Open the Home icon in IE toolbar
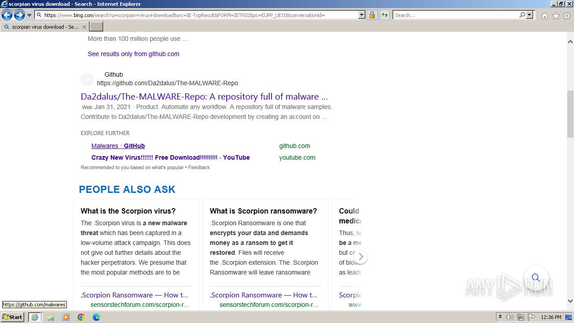This screenshot has width=574, height=323. coord(544,16)
